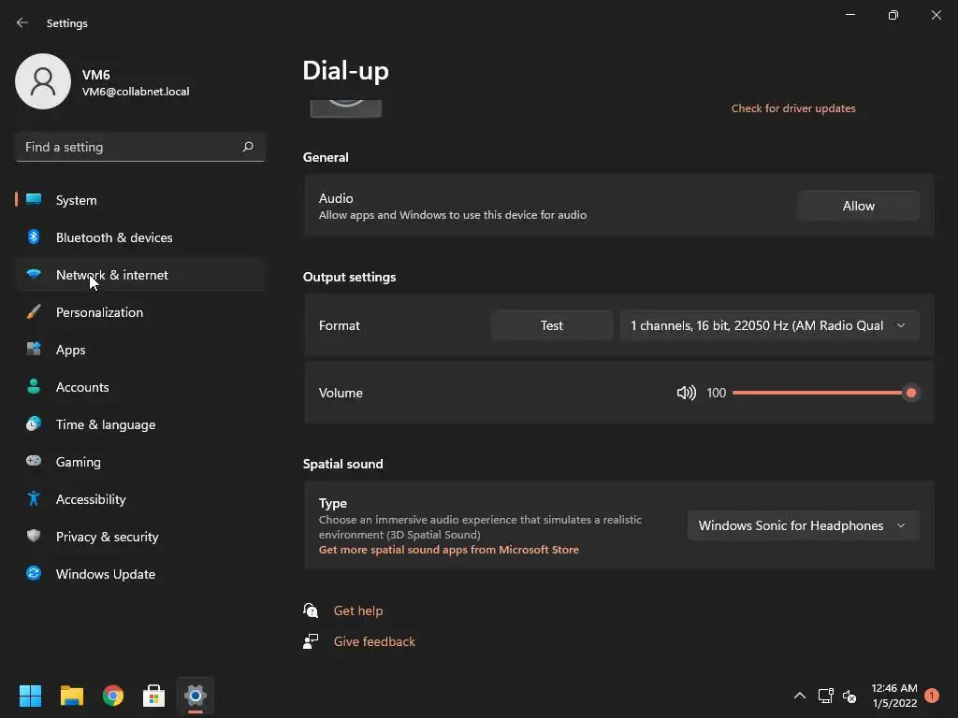958x718 pixels.
Task: Click the Windows Start button
Action: click(x=31, y=696)
